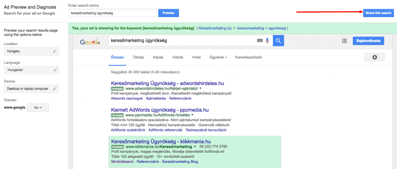The image size is (397, 169).
Task: Click the phone number 06 (20) 774 3790
Action: (x=213, y=147)
